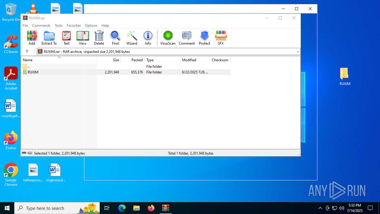The image size is (380, 214).
Task: Click the taskbar search box
Action: click(x=57, y=208)
